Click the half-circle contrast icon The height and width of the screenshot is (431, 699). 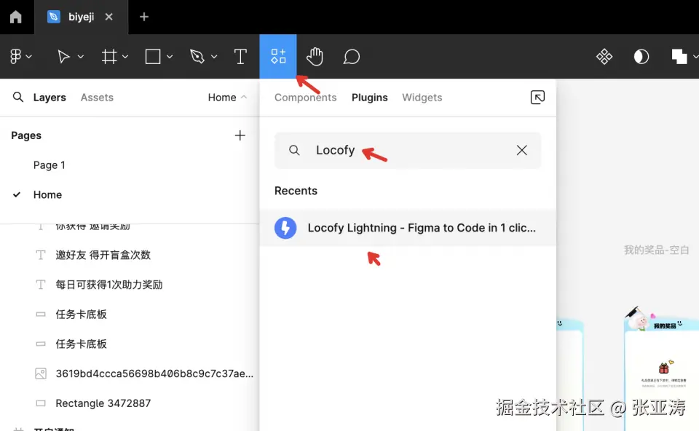tap(641, 57)
